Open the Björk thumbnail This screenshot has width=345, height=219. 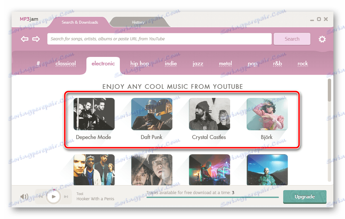pyautogui.click(x=267, y=114)
